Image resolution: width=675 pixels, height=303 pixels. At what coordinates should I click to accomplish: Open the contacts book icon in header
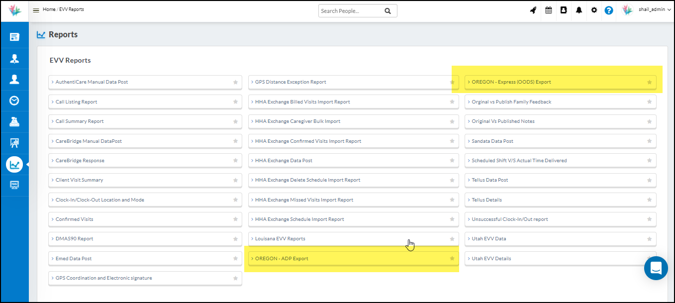click(564, 10)
